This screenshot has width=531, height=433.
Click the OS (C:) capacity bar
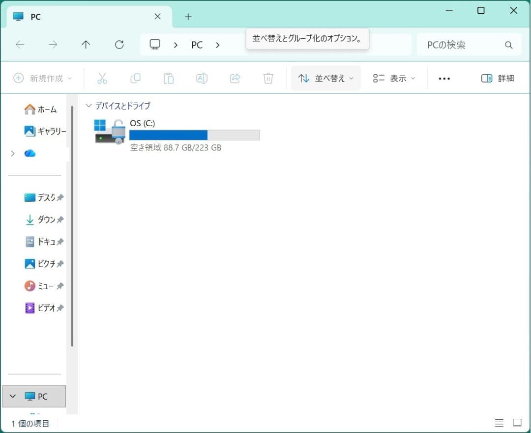click(195, 135)
